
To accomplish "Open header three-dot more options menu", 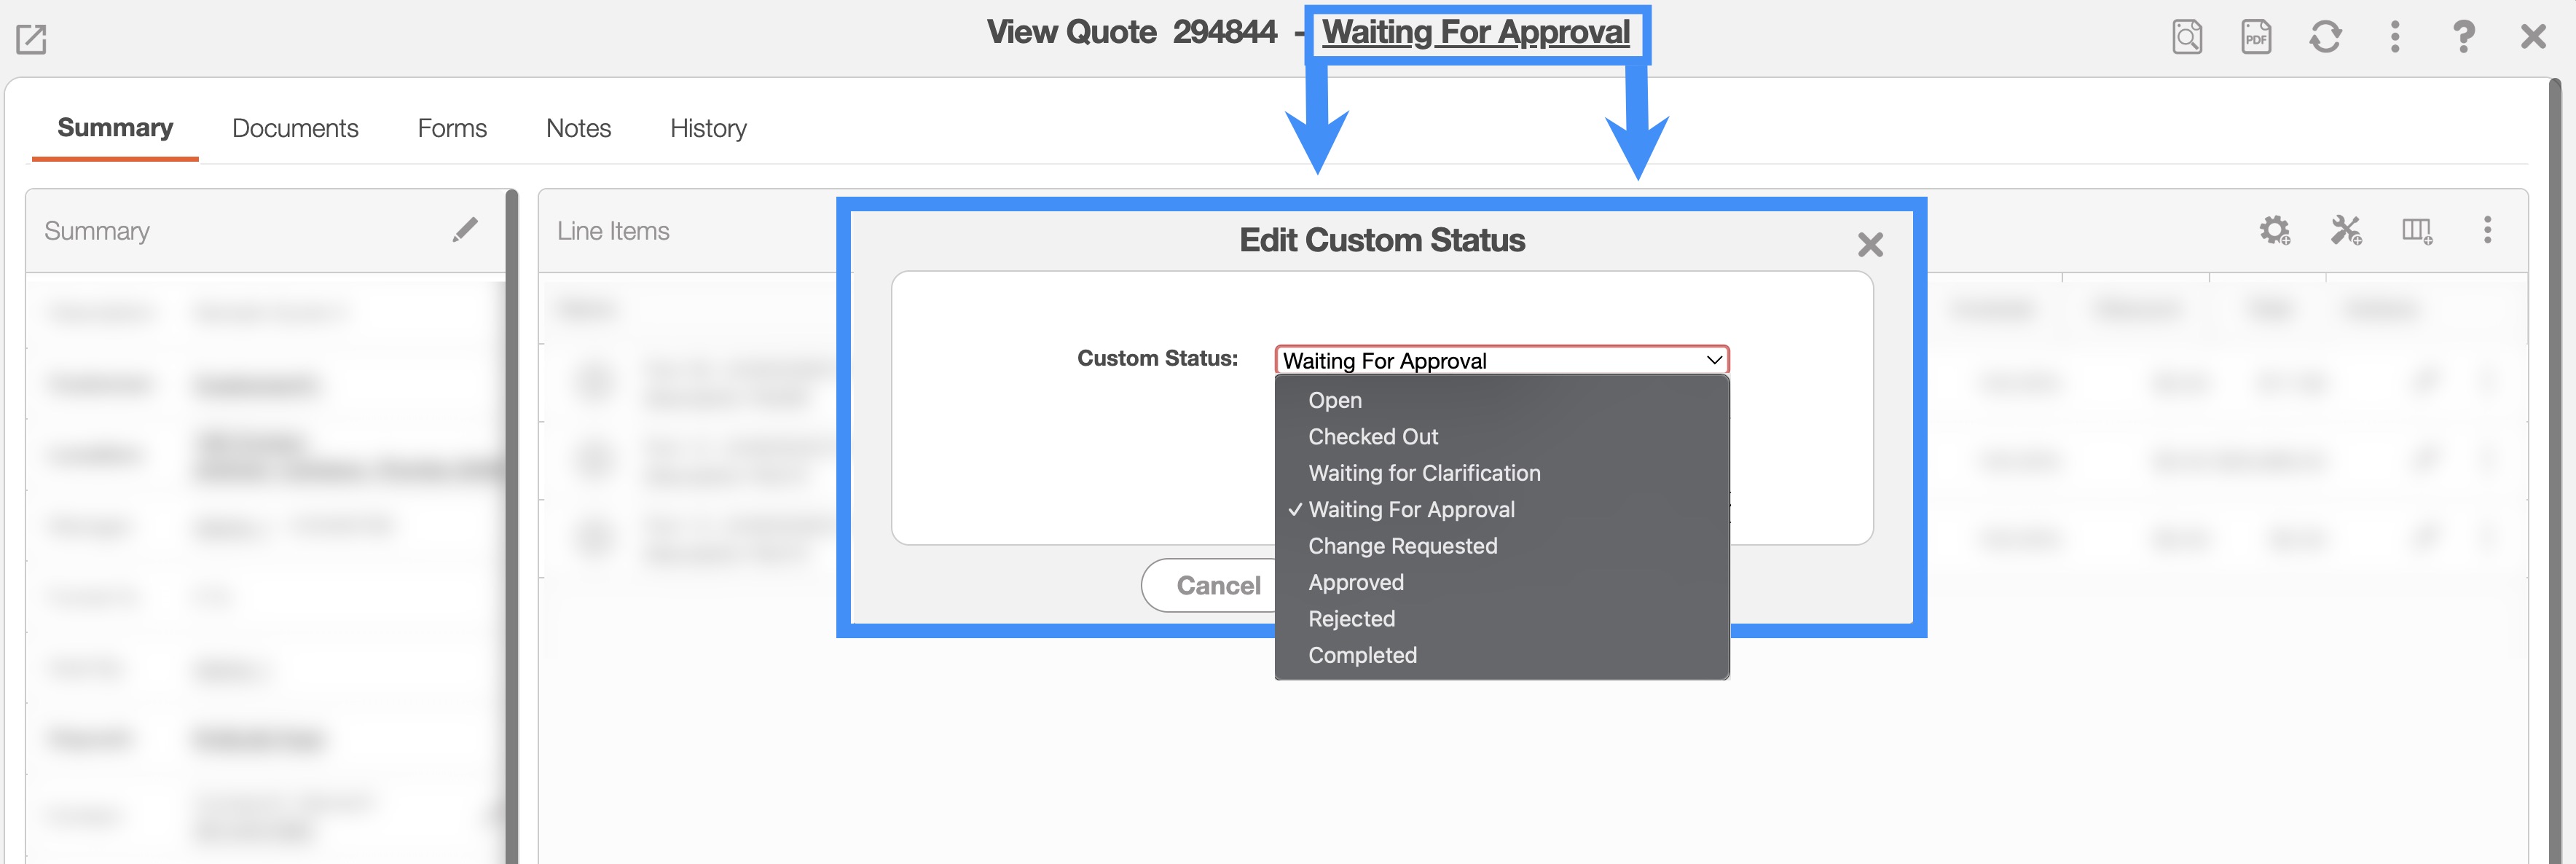I will click(2394, 37).
